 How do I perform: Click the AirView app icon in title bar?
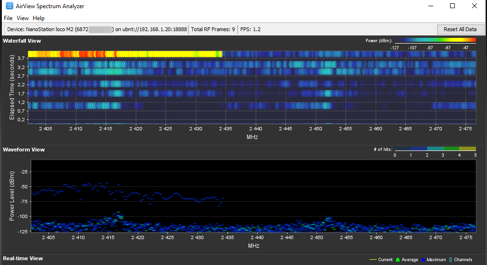pyautogui.click(x=10, y=6)
